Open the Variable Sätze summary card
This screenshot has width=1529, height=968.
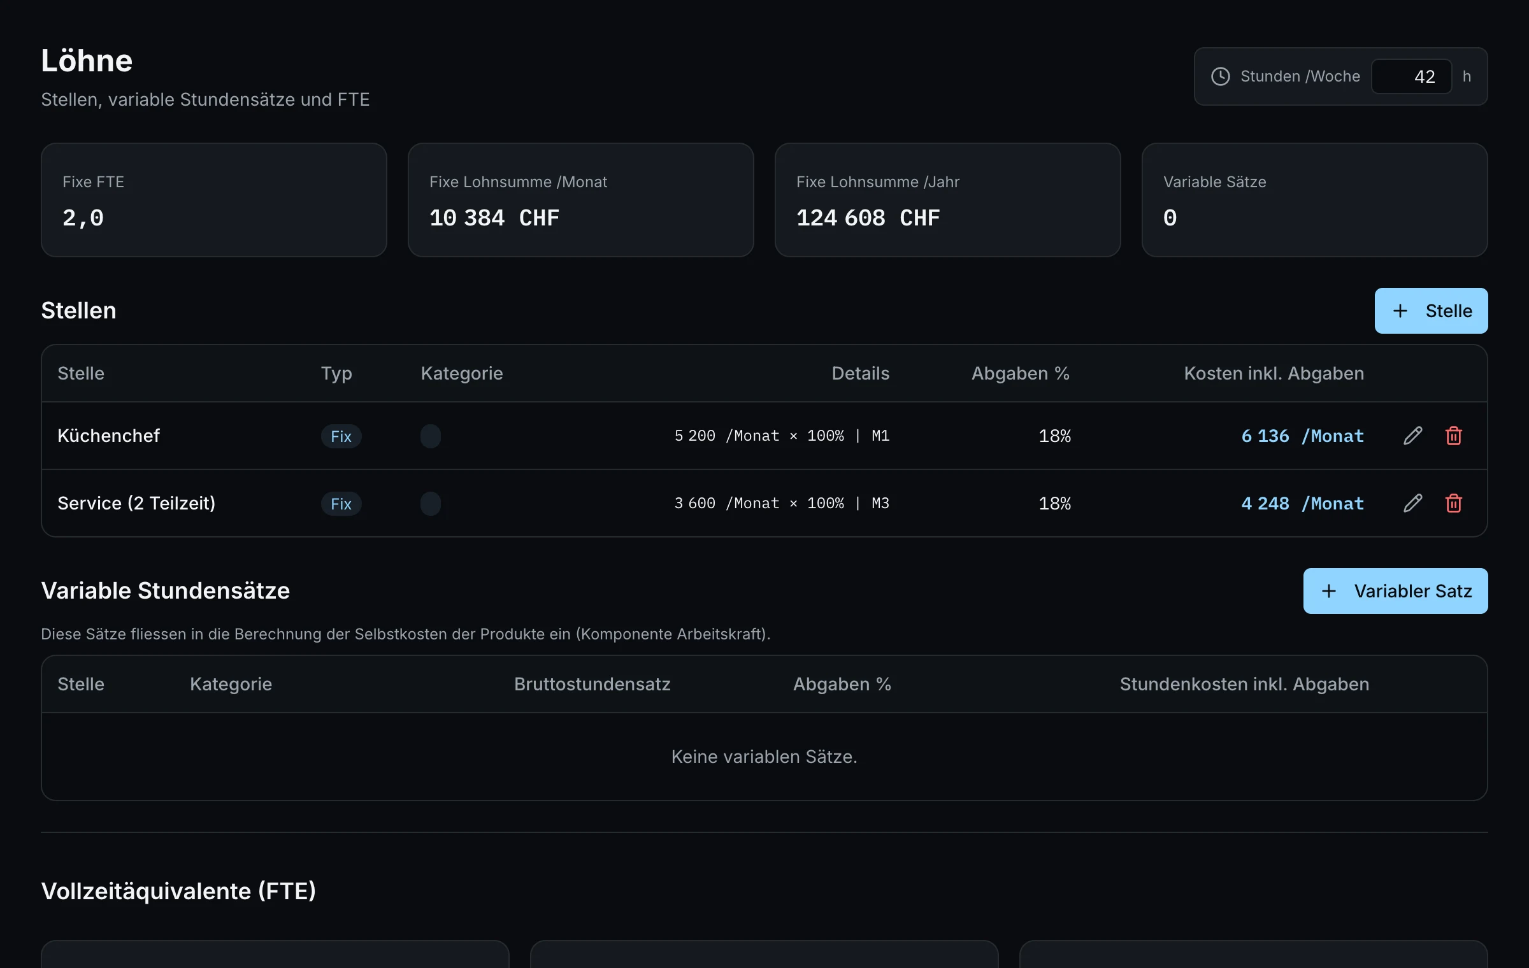(1315, 200)
